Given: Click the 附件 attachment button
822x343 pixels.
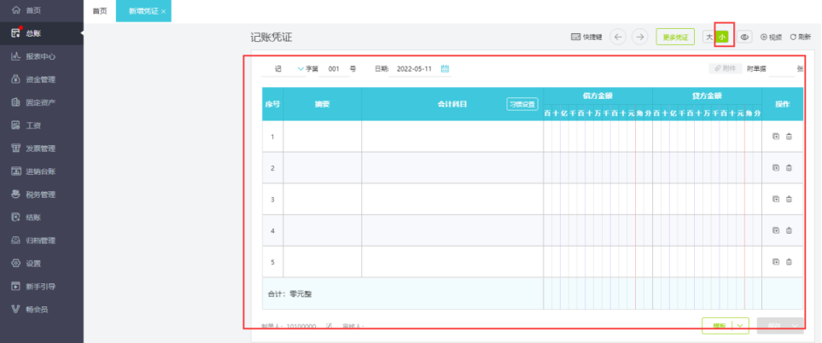Looking at the screenshot, I should [x=726, y=68].
